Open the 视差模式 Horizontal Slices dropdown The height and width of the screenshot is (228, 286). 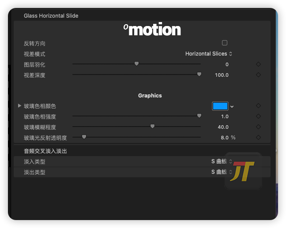(x=209, y=54)
